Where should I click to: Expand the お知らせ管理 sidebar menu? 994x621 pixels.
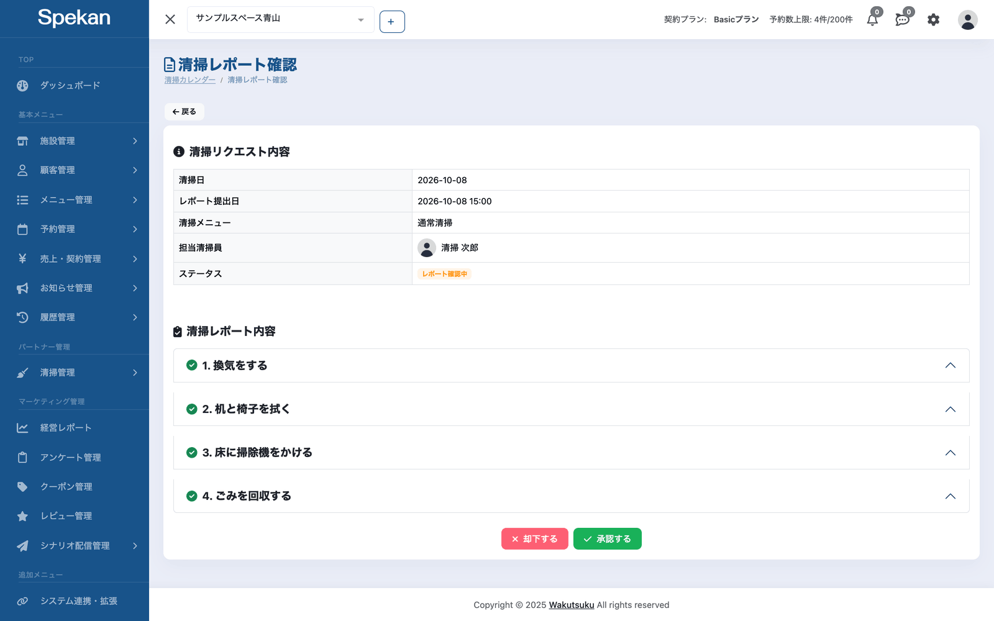coord(75,288)
